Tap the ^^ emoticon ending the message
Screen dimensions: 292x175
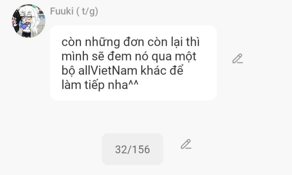click(134, 83)
